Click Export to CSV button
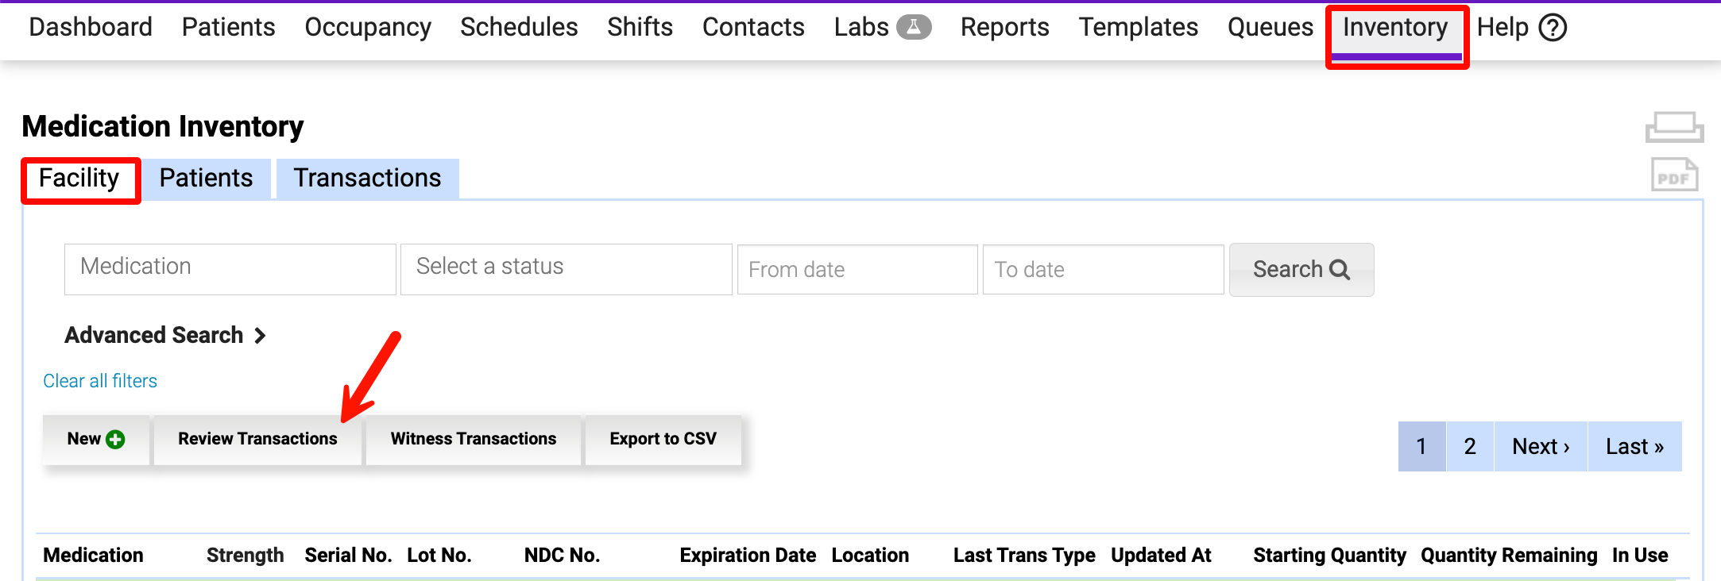The width and height of the screenshot is (1721, 581). click(663, 439)
